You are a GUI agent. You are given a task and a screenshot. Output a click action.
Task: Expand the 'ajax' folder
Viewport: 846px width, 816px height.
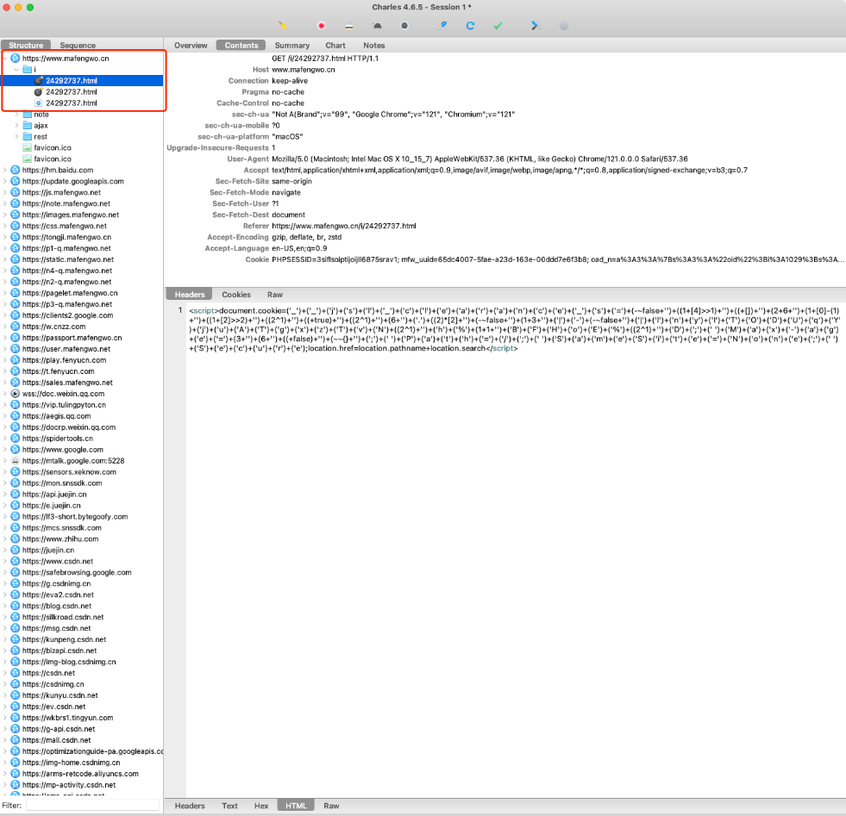click(x=16, y=126)
